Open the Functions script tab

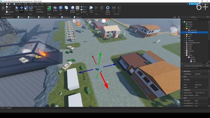coord(53,17)
